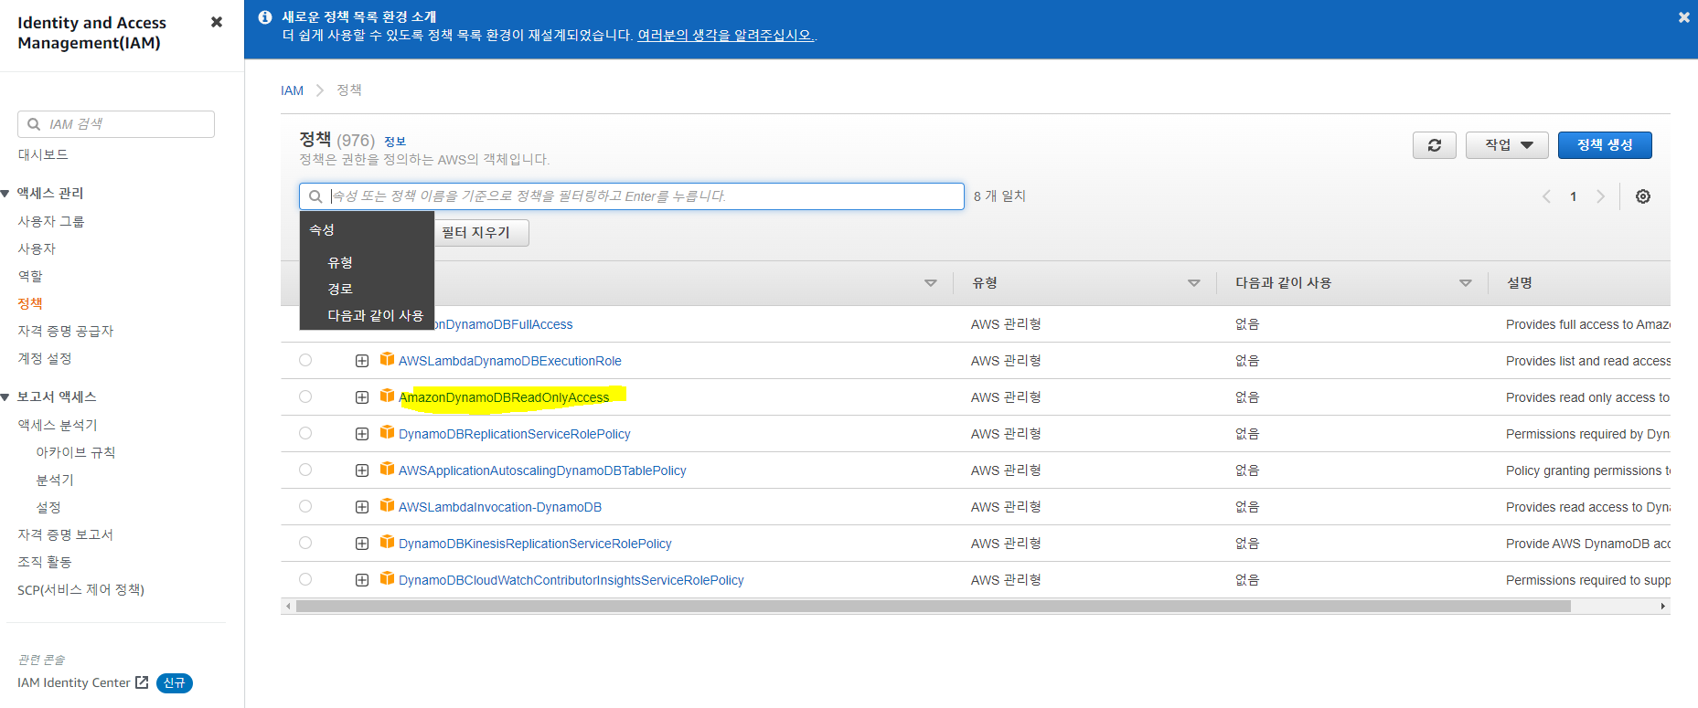Open 역할 in the sidebar
Screen dimensions: 1698x708
(x=30, y=276)
